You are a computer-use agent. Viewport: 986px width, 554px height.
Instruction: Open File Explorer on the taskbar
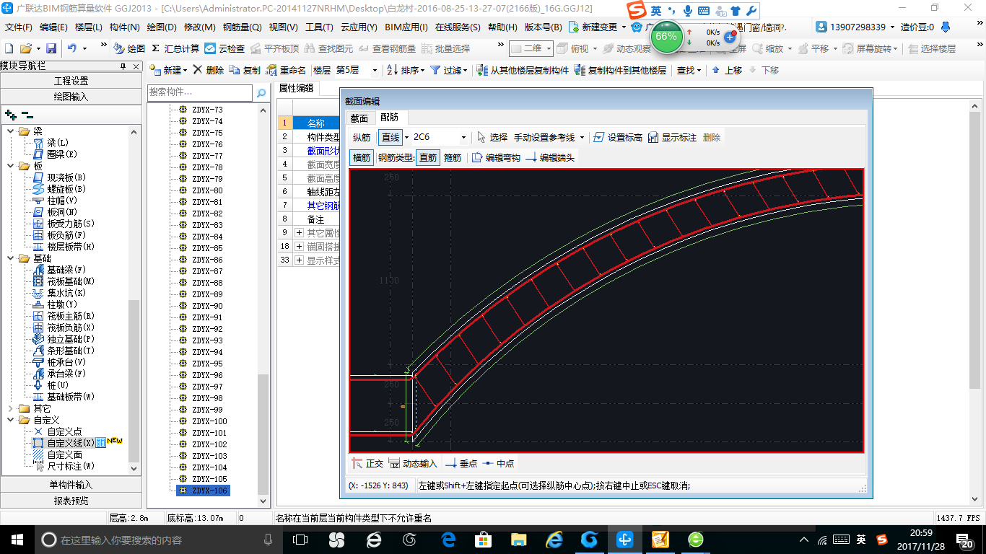coord(518,539)
